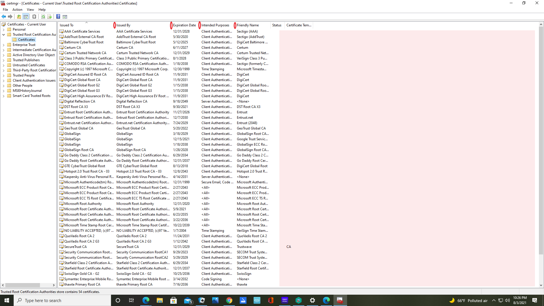
Task: Click the taskbar clock and date
Action: coord(520,300)
